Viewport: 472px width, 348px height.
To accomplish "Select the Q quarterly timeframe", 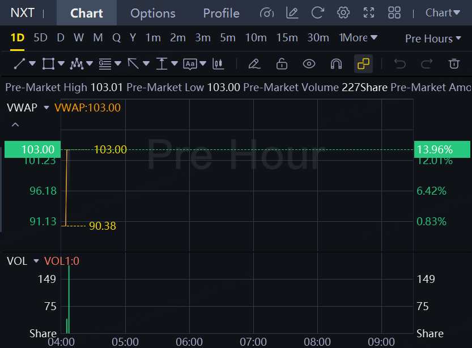I will click(x=117, y=37).
